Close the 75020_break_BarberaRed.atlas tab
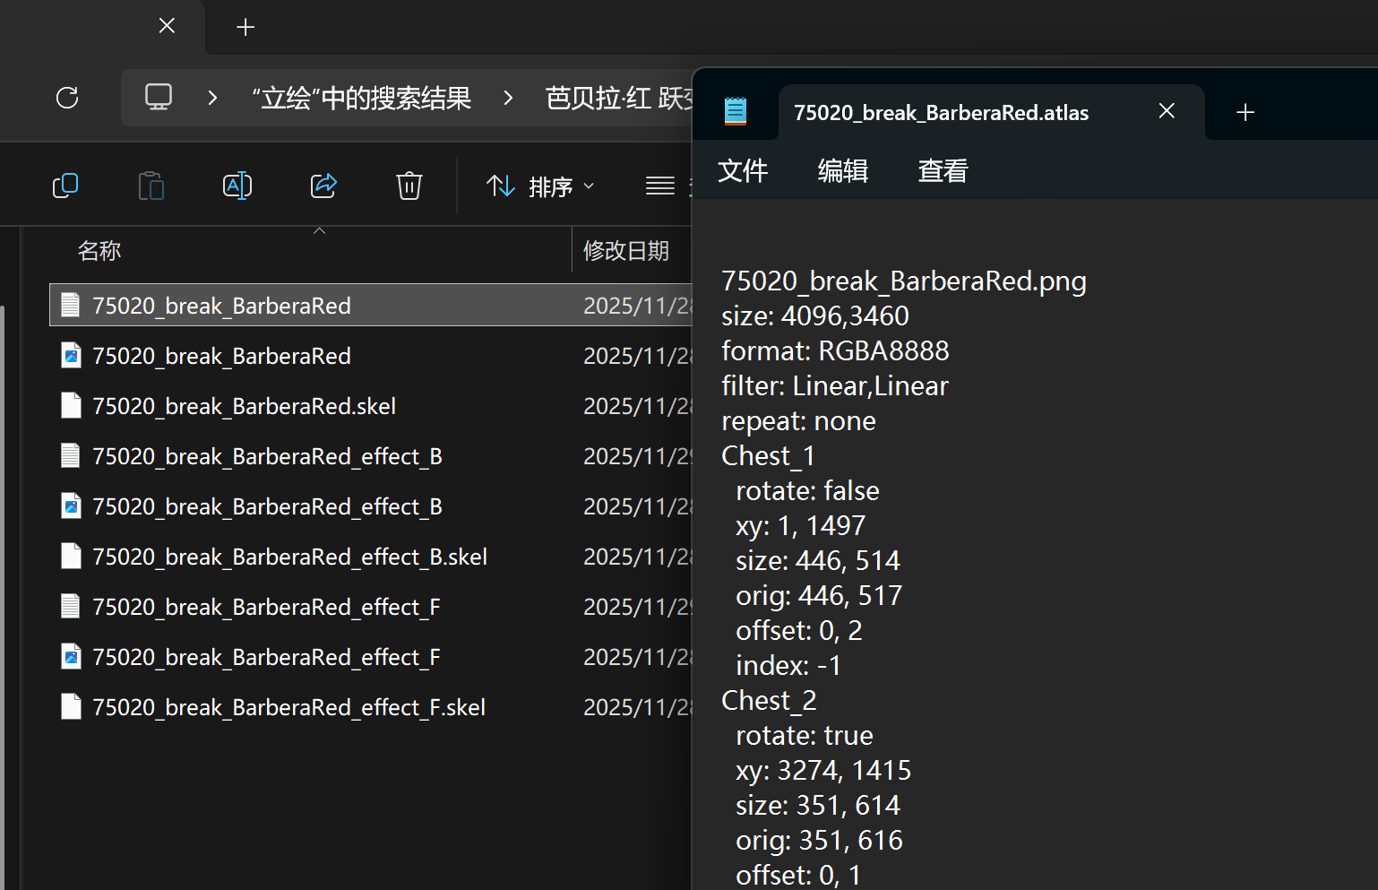1378x890 pixels. (1167, 111)
